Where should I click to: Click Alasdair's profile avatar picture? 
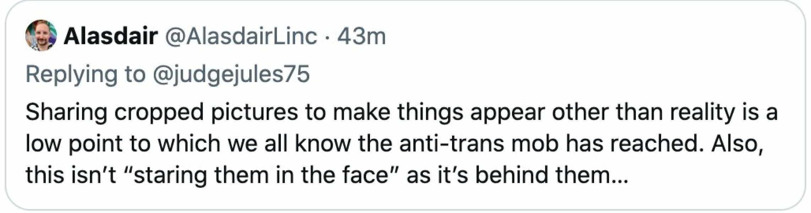(41, 35)
